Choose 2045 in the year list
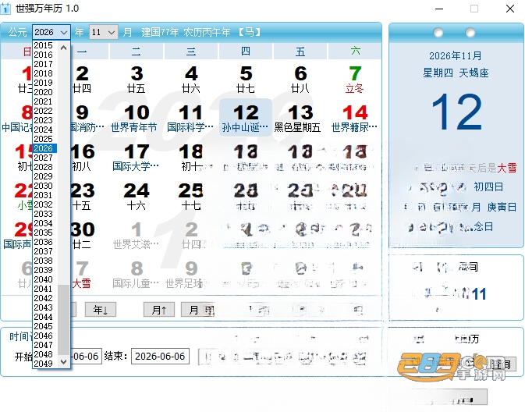 [44, 326]
